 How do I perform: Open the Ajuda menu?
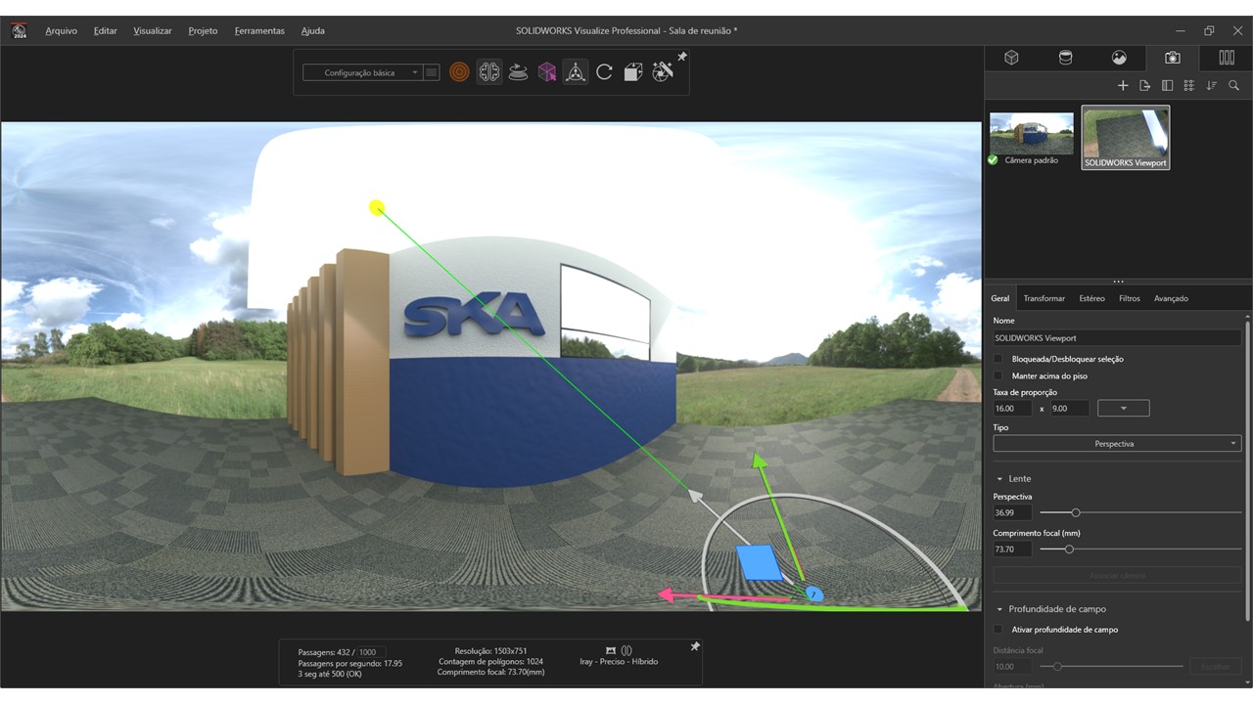point(312,31)
